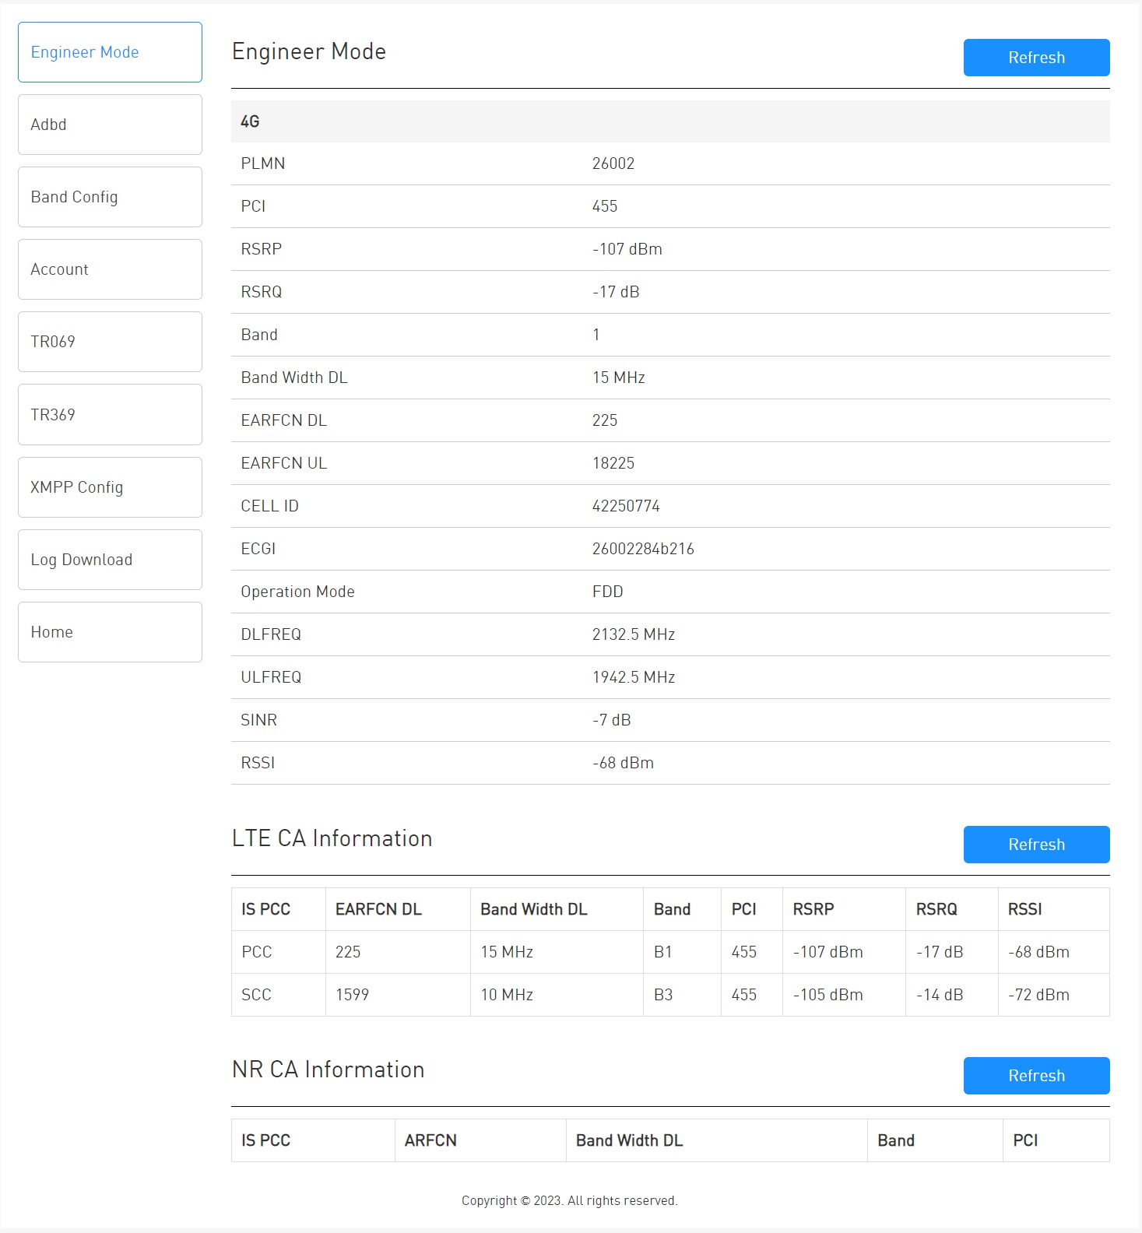
Task: Click the CELL ID value 42250774
Action: [x=626, y=506]
